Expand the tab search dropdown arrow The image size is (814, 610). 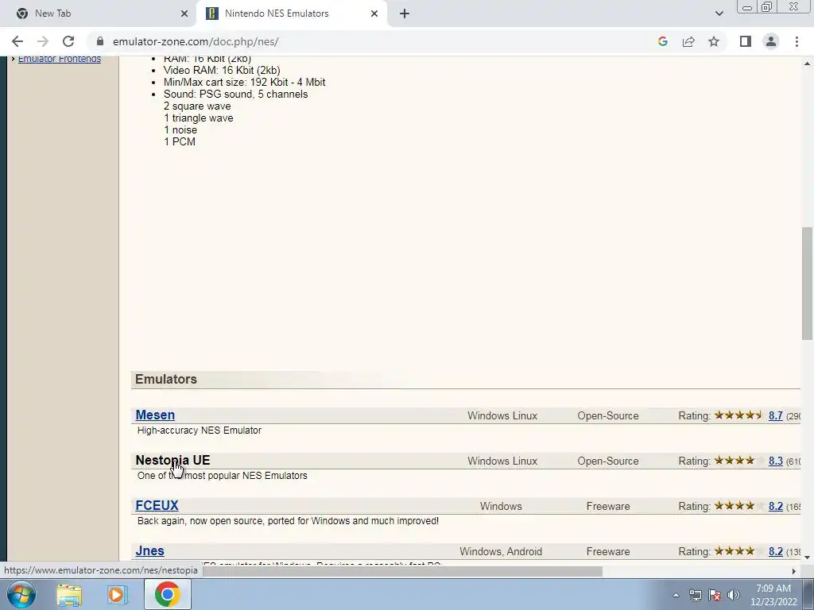pos(719,14)
